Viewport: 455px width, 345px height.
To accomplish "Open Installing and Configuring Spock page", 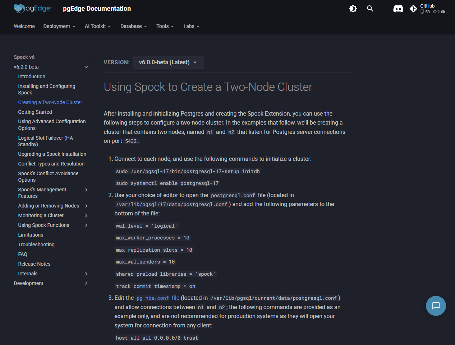I will coord(47,89).
